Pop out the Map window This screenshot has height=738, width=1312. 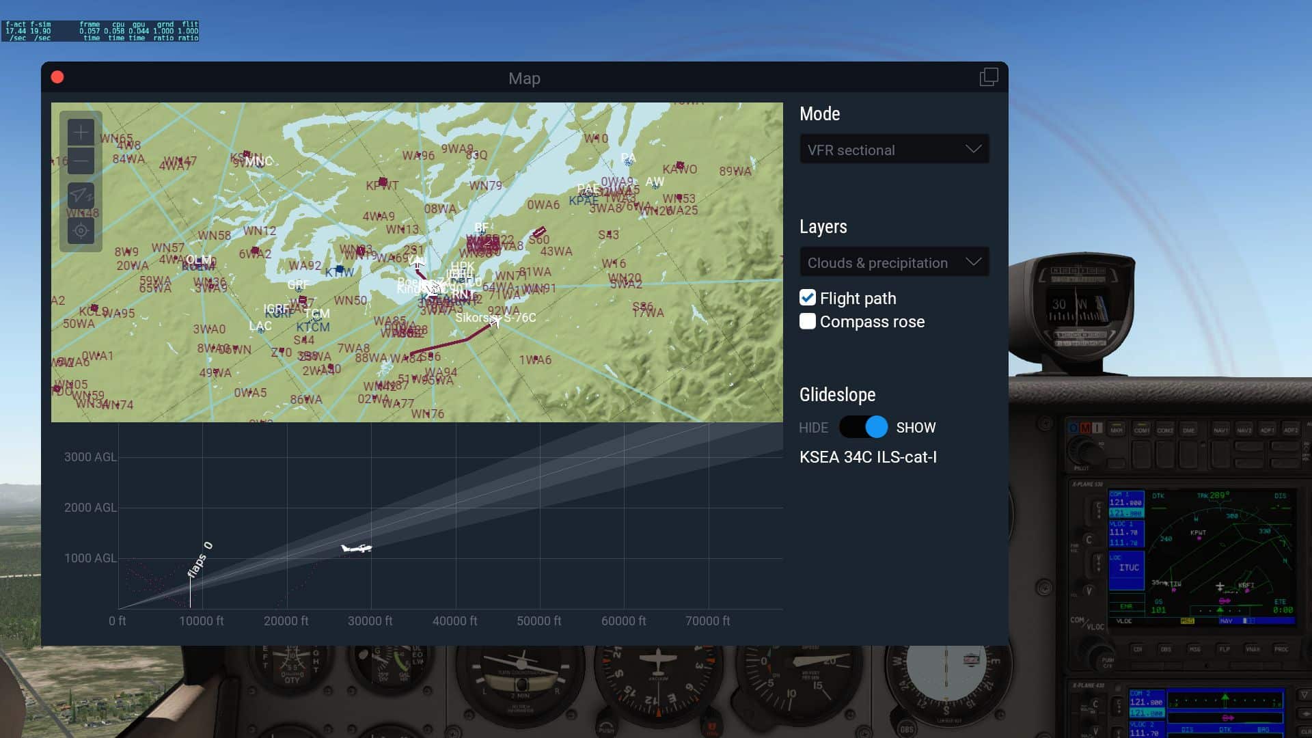click(x=988, y=77)
